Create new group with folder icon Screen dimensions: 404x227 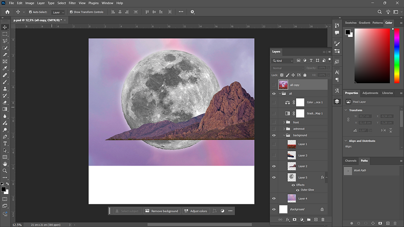(309, 220)
